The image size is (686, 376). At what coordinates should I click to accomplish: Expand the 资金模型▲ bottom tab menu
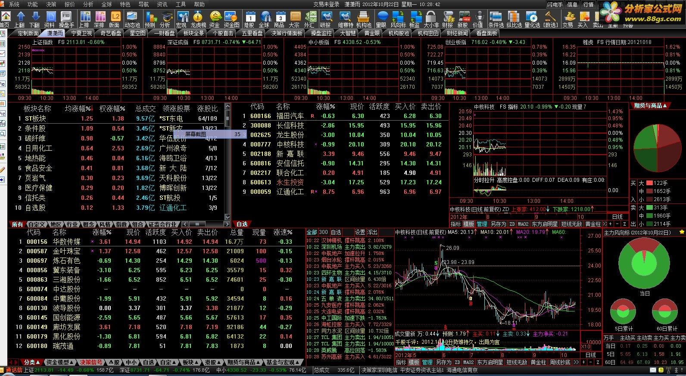(x=60, y=363)
